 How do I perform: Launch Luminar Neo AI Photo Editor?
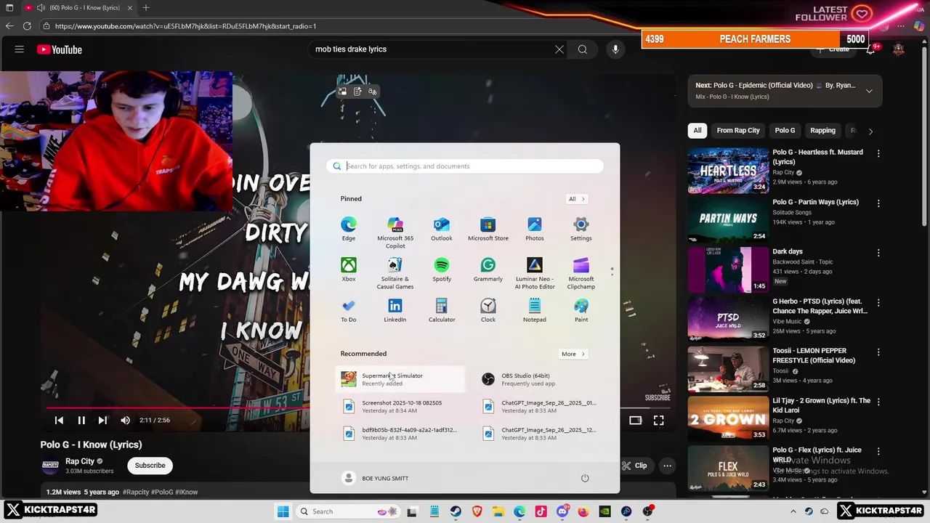pyautogui.click(x=535, y=273)
